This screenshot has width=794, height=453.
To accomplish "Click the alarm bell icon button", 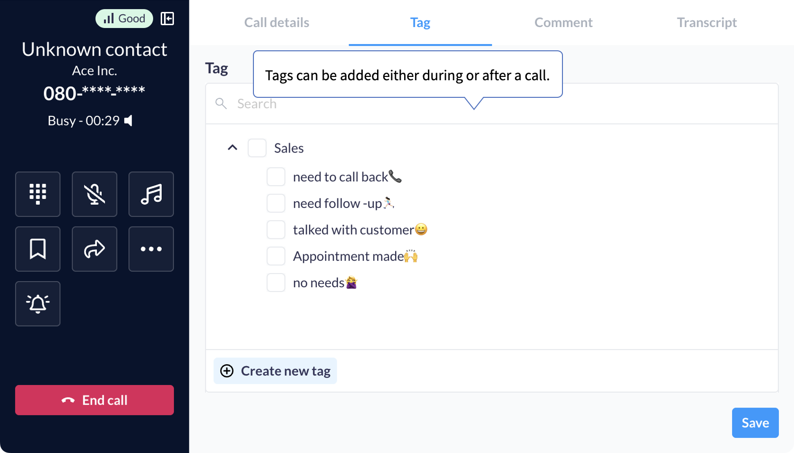I will [38, 303].
